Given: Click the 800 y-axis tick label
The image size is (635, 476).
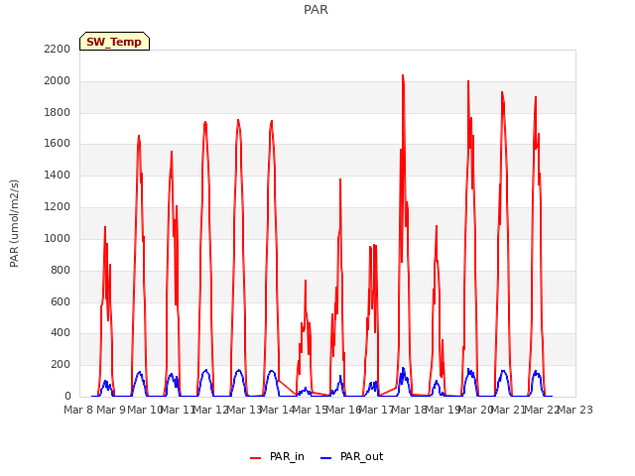Looking at the screenshot, I should click(x=61, y=270).
